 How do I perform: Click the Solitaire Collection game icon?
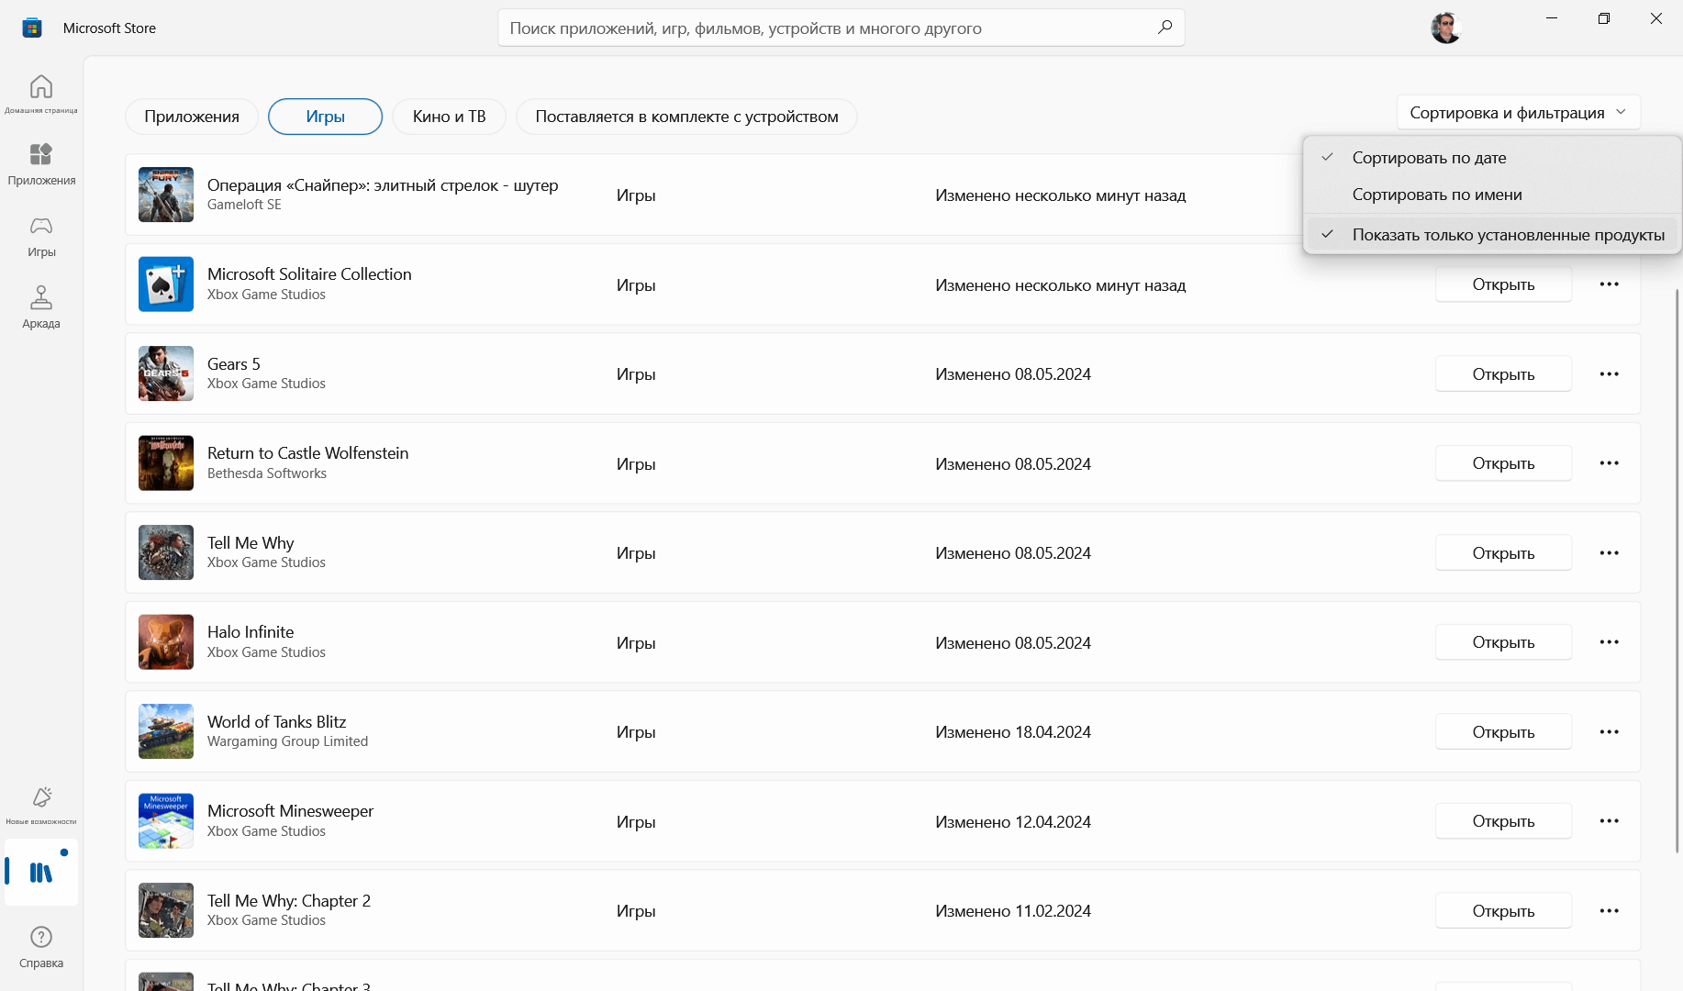pyautogui.click(x=166, y=284)
